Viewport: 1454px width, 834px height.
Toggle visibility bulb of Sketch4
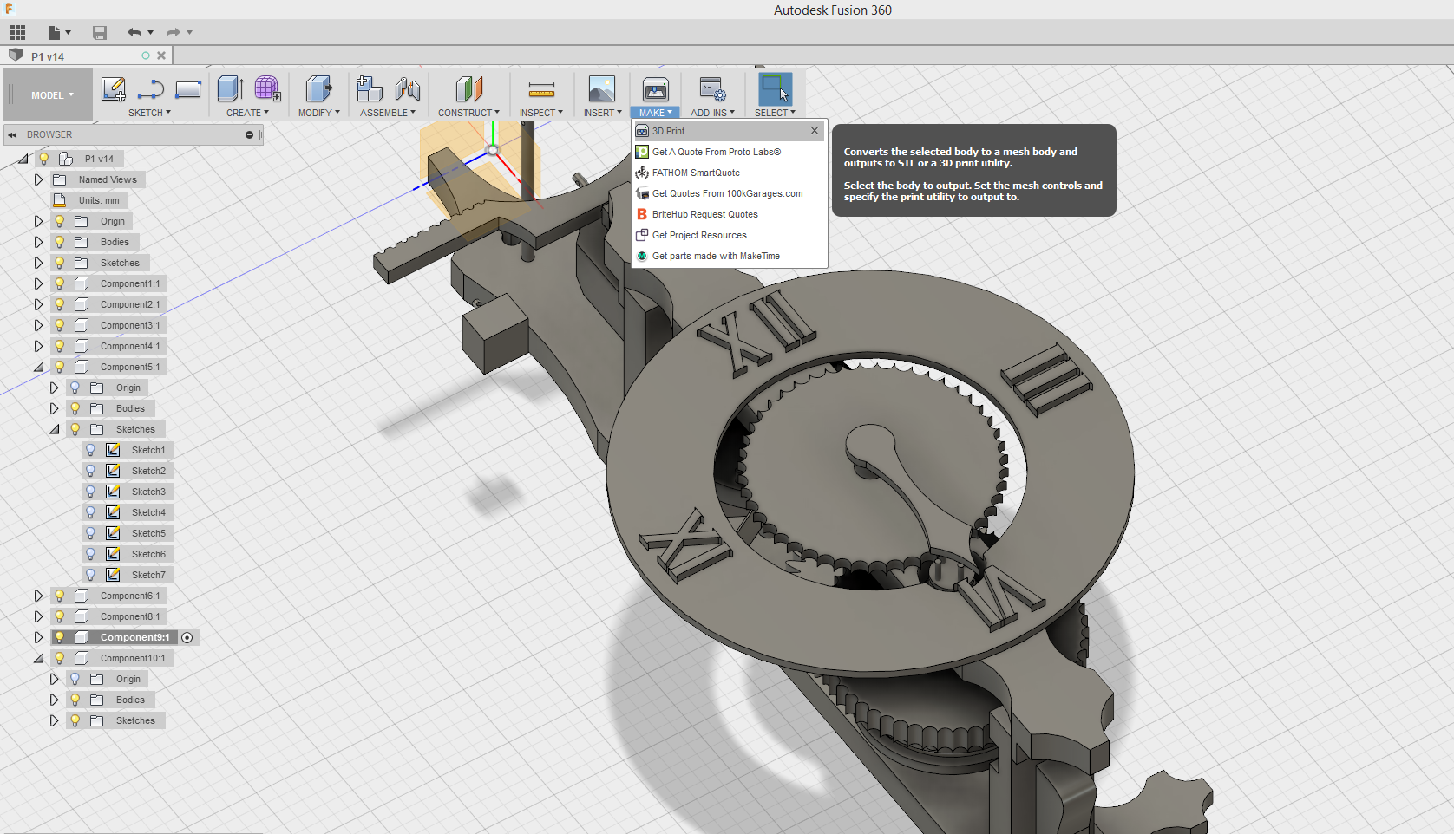point(90,512)
